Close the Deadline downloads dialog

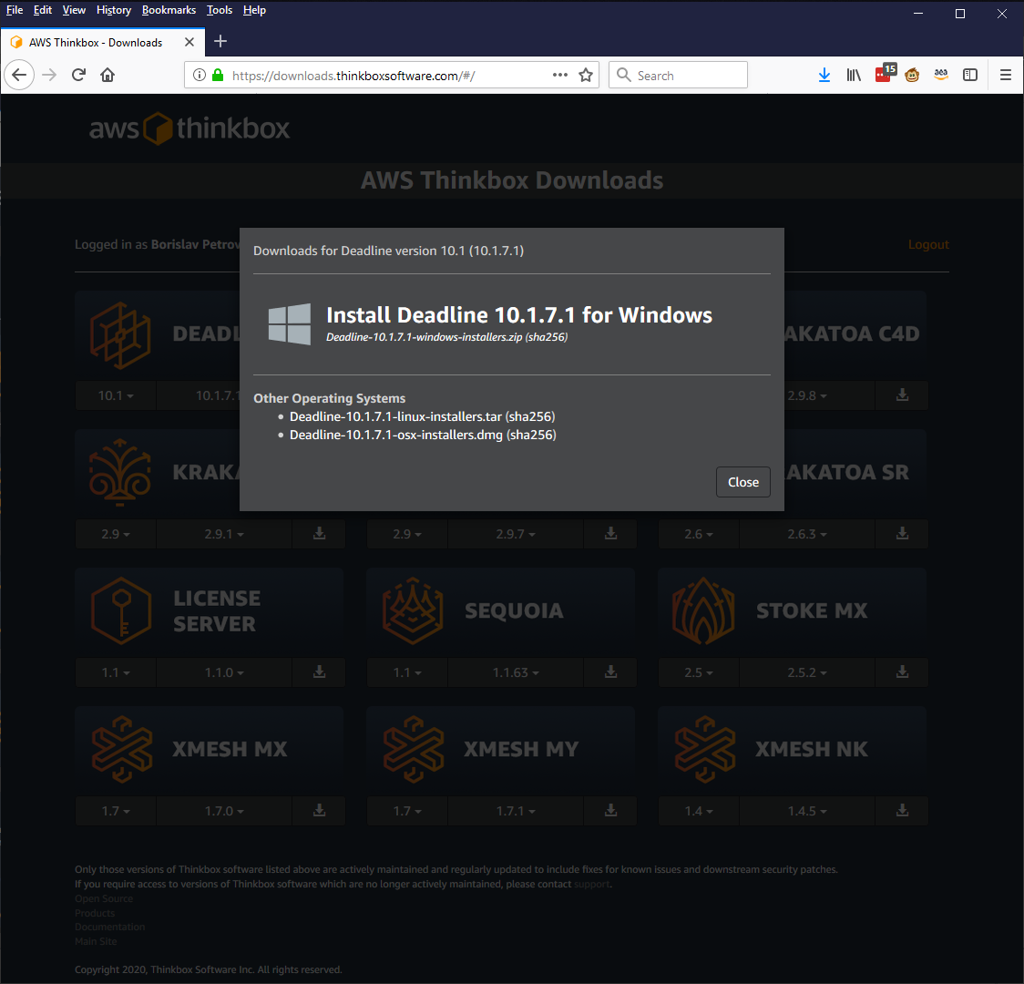point(742,482)
